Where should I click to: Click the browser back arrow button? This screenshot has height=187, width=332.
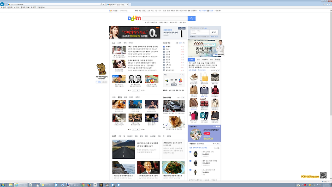point(2,4)
